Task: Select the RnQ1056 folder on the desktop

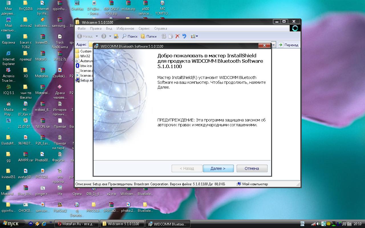Action: pyautogui.click(x=26, y=6)
